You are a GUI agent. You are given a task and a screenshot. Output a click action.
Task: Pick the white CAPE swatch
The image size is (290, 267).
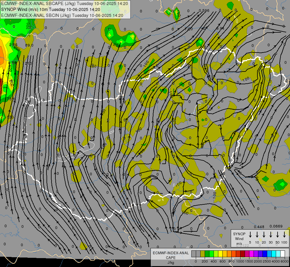point(283,254)
